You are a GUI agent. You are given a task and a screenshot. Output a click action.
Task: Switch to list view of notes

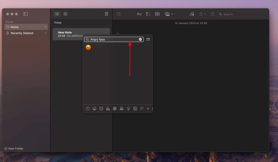(57, 14)
